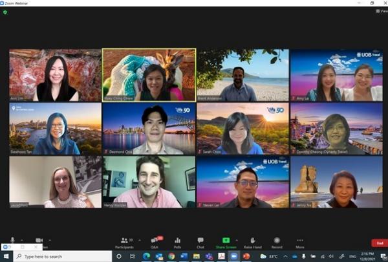Open Microsoft Teams from taskbar
388x262 pixels.
(209, 256)
